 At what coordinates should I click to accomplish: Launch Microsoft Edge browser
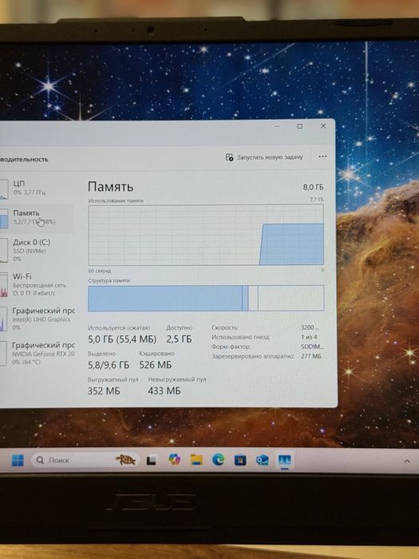click(218, 460)
